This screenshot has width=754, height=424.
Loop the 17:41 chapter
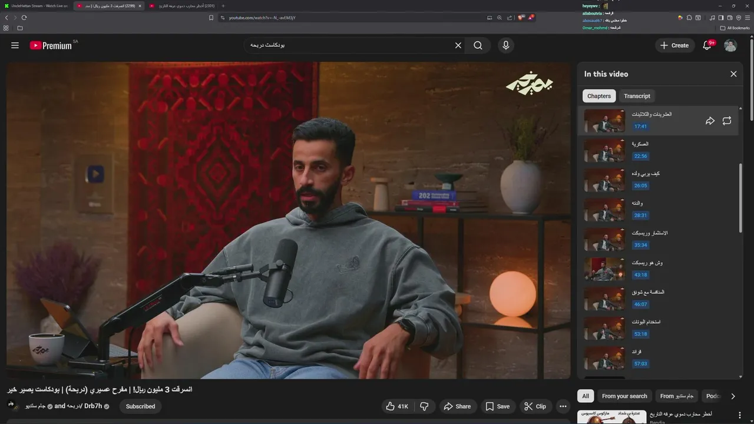point(727,121)
